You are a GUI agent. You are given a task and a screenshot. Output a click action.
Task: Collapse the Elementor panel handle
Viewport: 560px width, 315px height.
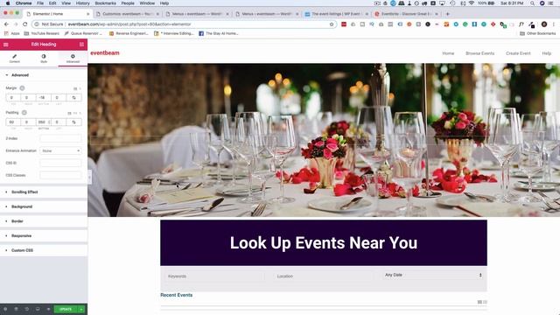89,177
